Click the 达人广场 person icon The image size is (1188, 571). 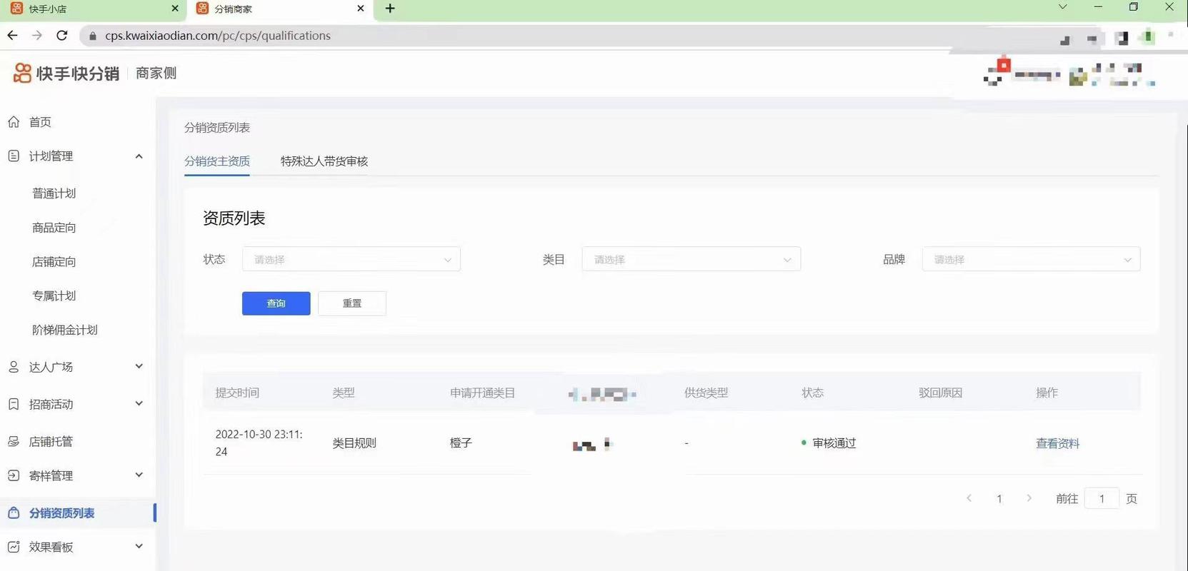[x=14, y=367]
